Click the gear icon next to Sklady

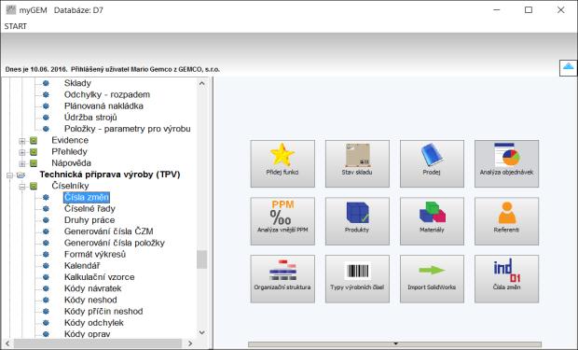pos(46,83)
